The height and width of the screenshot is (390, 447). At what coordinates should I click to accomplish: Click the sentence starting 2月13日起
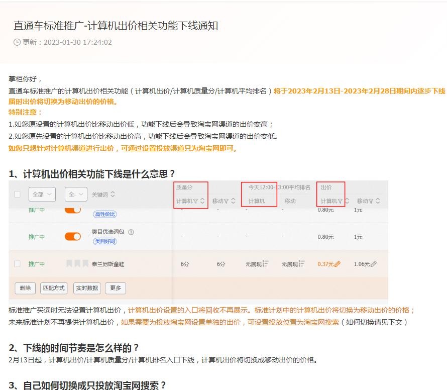[x=163, y=360]
